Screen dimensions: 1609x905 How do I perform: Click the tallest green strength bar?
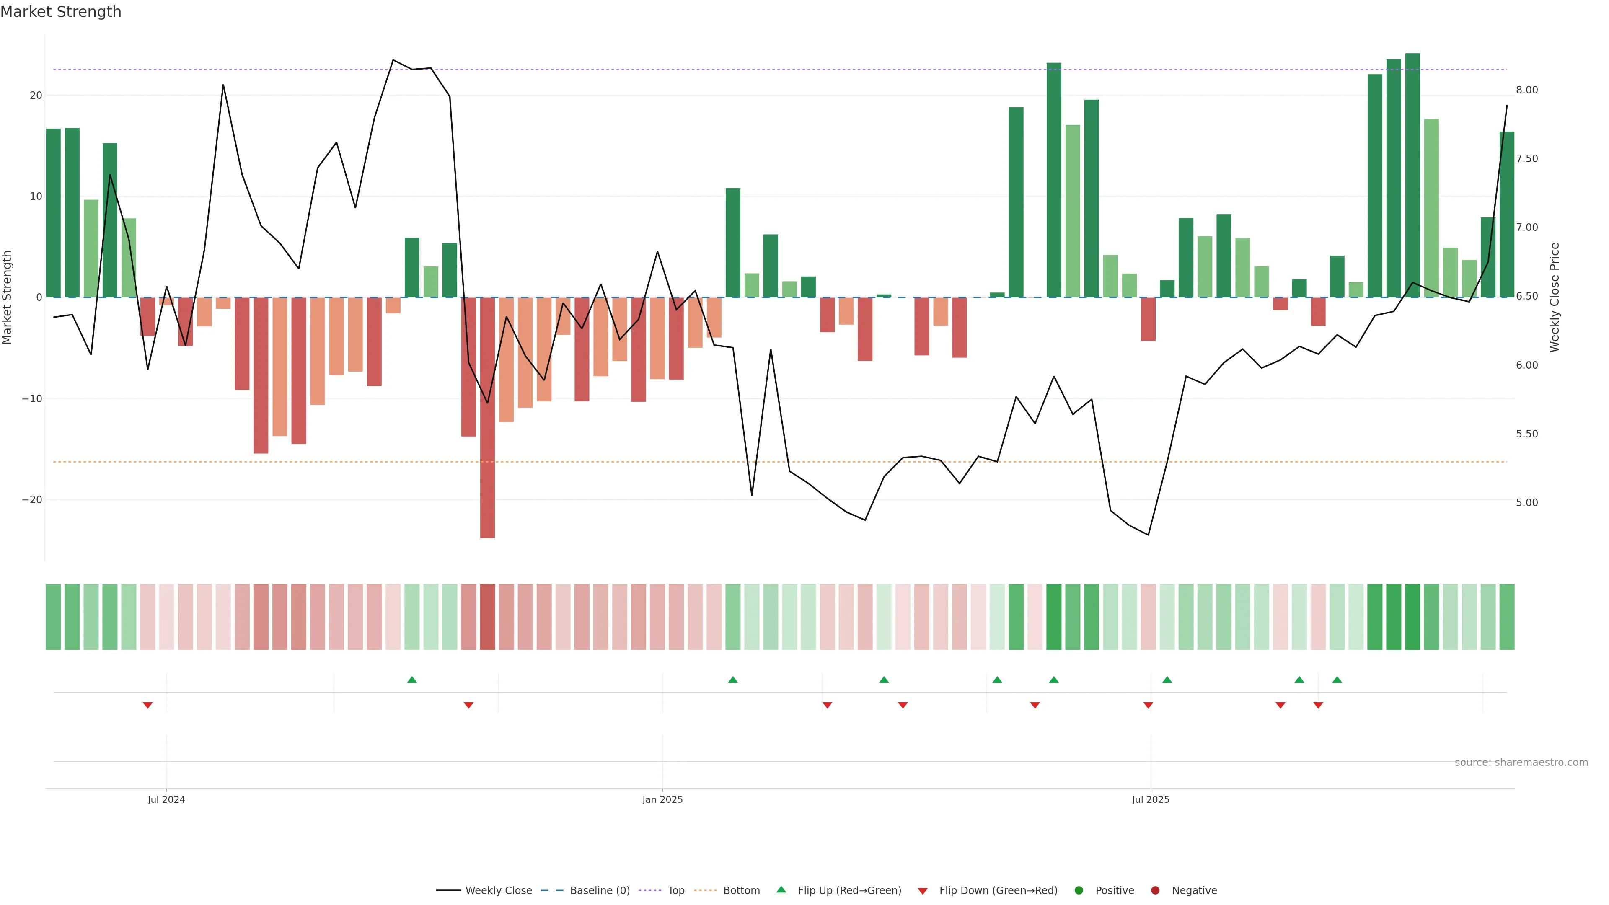1412,175
